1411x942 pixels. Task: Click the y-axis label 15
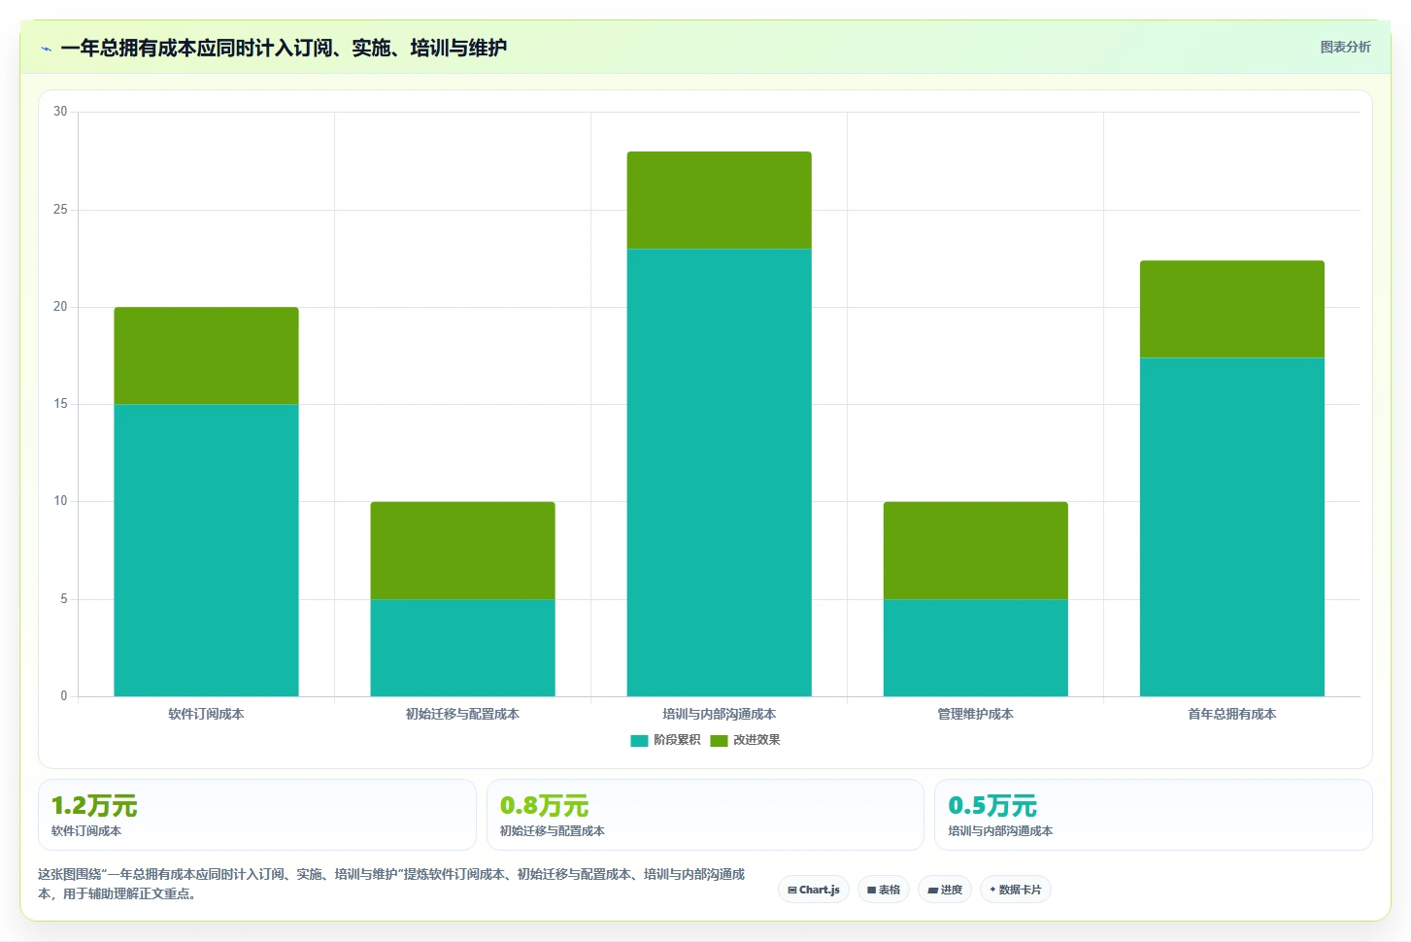click(61, 404)
